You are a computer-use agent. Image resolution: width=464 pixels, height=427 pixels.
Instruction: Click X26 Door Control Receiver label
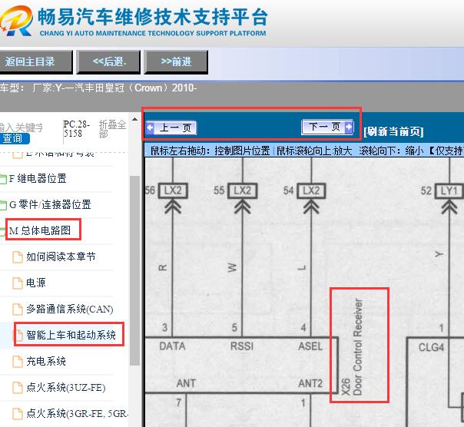[x=352, y=347]
